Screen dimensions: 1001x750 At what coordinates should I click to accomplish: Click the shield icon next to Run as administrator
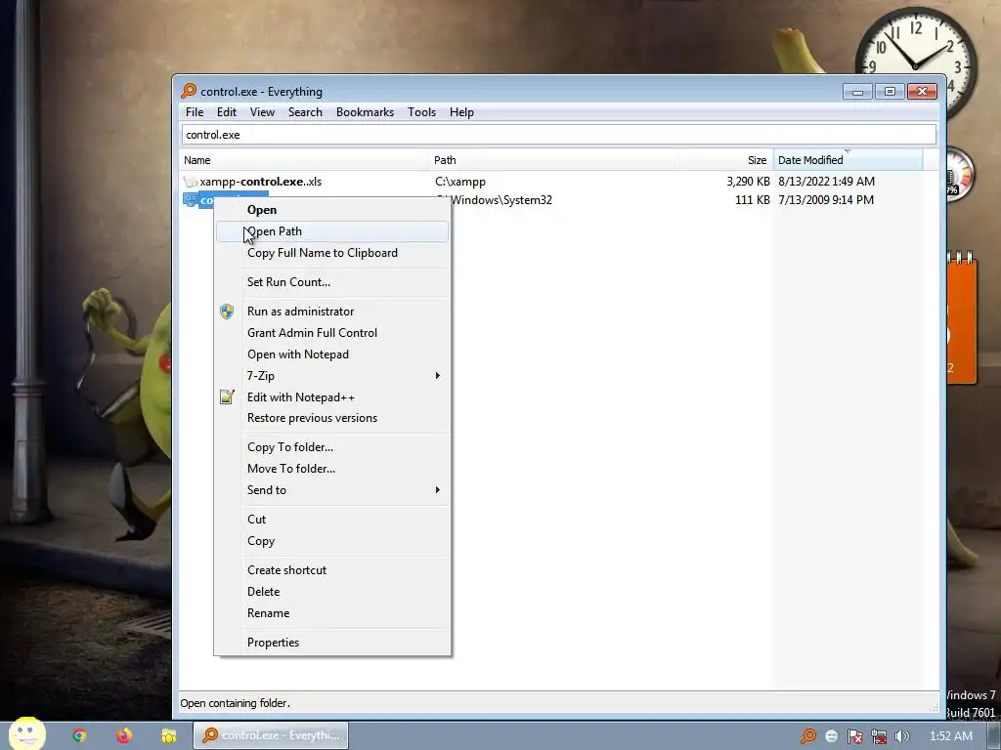pos(227,312)
